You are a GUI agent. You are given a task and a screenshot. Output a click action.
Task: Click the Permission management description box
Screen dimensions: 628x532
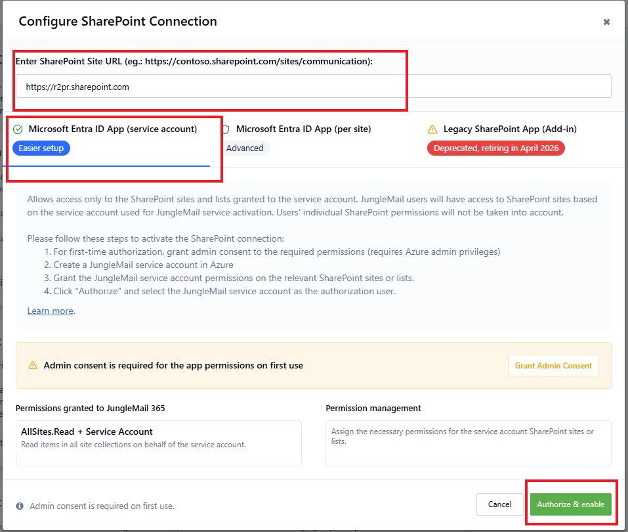468,443
